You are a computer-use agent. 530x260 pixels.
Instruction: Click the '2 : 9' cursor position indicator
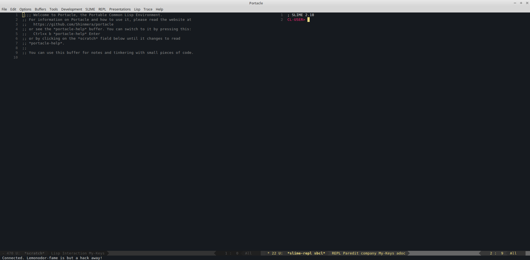[497, 253]
